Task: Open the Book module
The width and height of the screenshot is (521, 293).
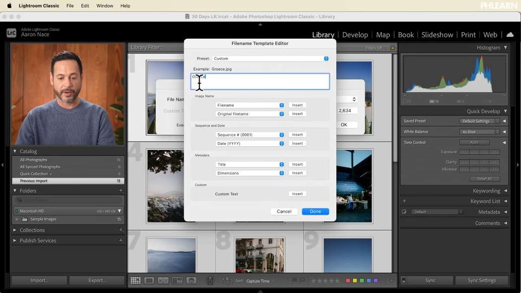Action: (406, 35)
